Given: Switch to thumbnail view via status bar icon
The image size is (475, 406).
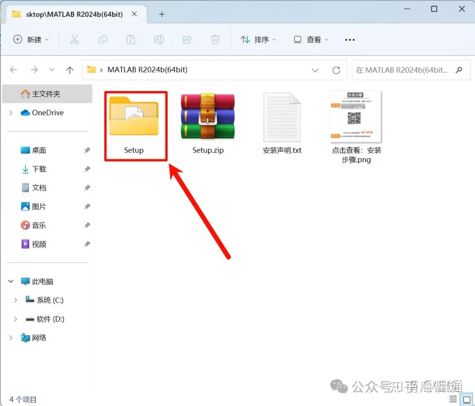Looking at the screenshot, I should (x=467, y=399).
